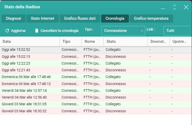Click Collegato status in the 15:02:52 row
Screen dimensions: 192x125
pyautogui.click(x=113, y=50)
